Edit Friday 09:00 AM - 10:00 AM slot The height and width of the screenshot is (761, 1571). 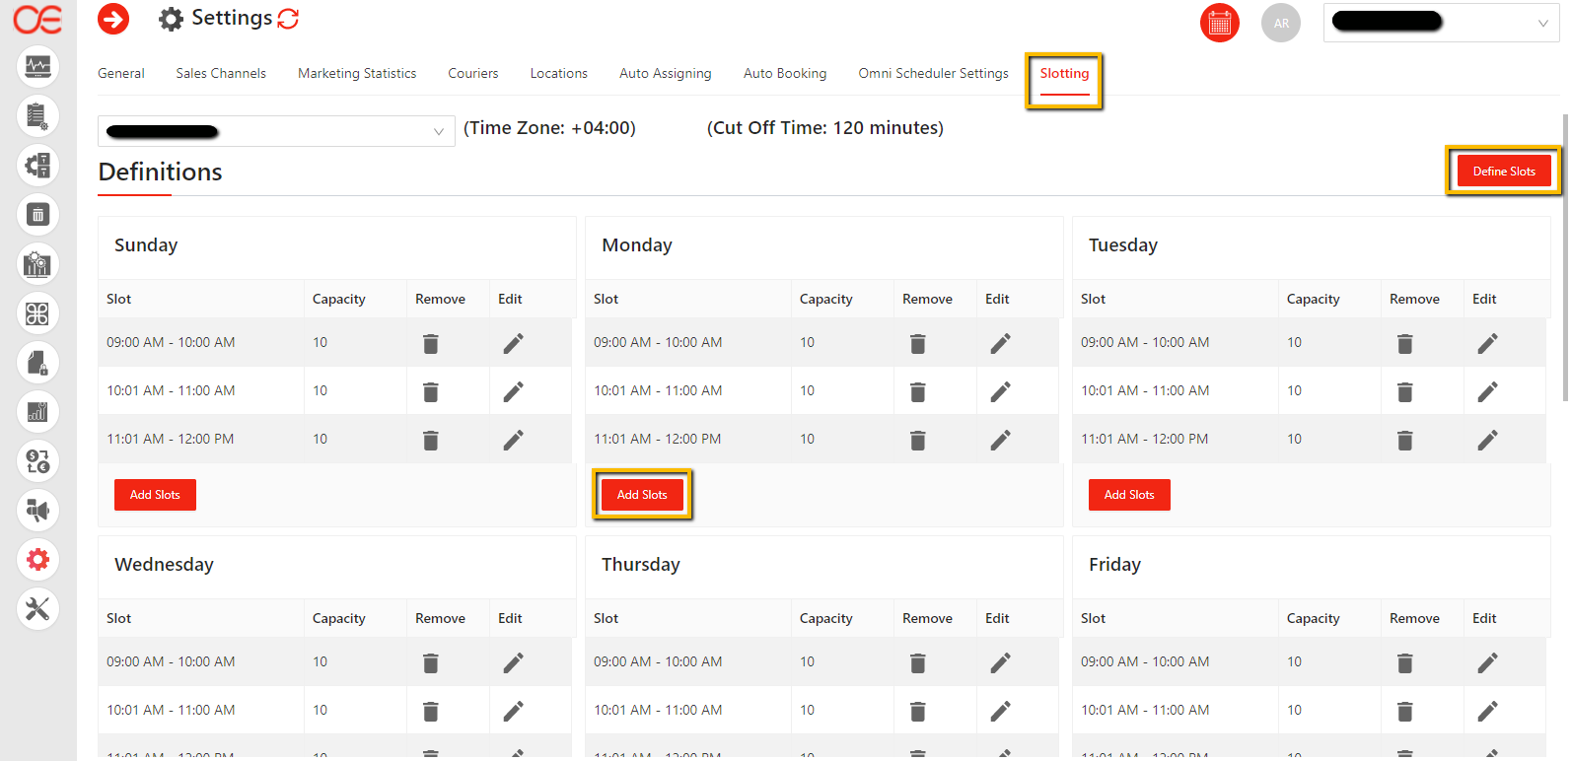1487,662
